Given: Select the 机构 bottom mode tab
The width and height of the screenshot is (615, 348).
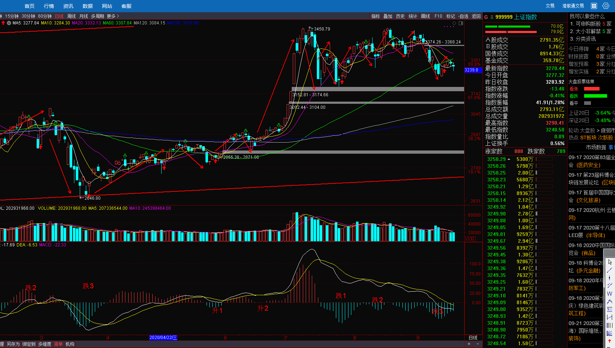Looking at the screenshot, I should 70,344.
